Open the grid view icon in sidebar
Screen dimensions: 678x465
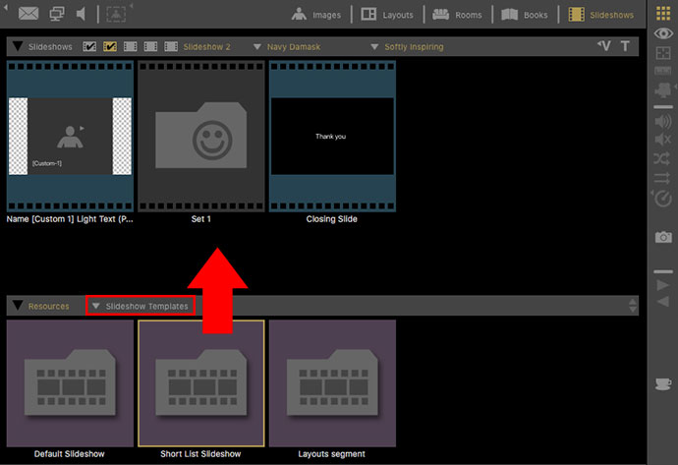663,14
